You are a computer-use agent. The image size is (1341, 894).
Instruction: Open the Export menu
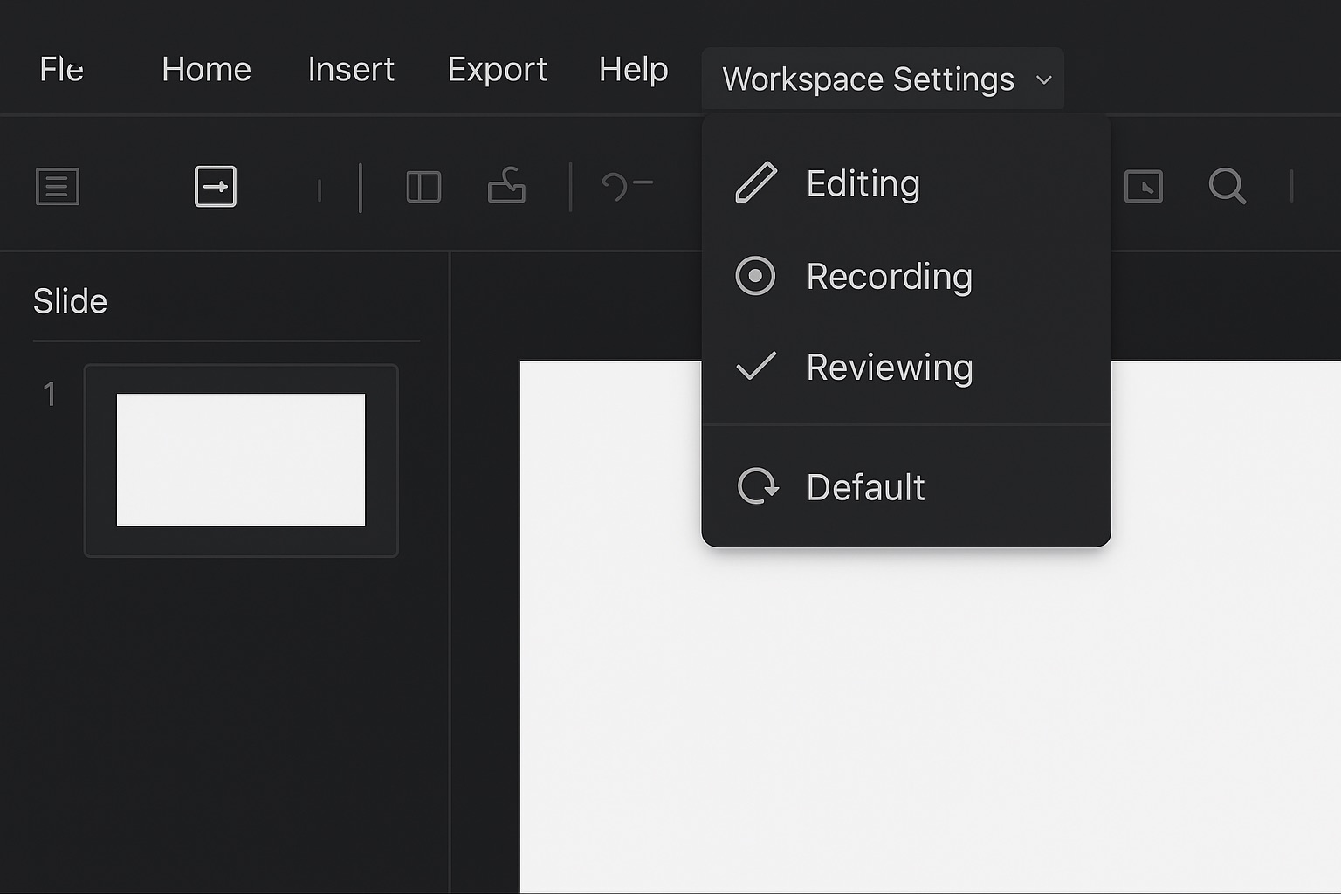point(497,69)
